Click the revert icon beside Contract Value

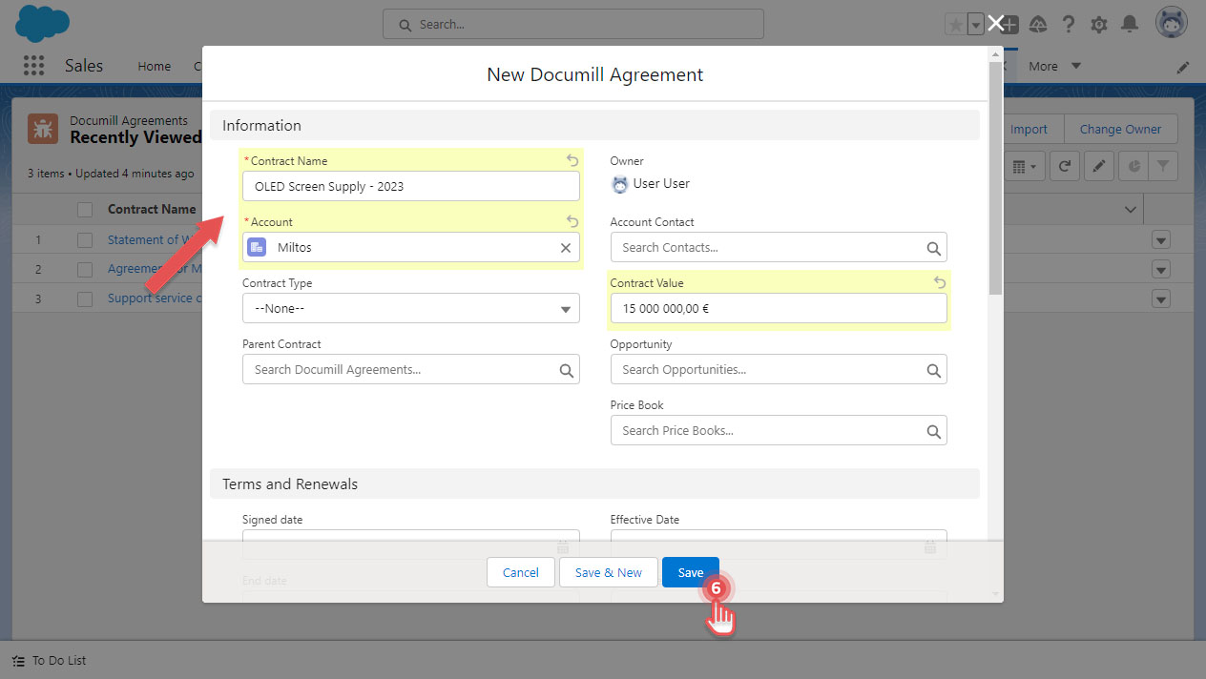(x=939, y=282)
